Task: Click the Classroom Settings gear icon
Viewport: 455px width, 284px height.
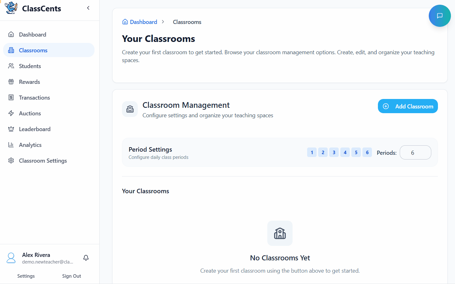Action: (x=11, y=160)
